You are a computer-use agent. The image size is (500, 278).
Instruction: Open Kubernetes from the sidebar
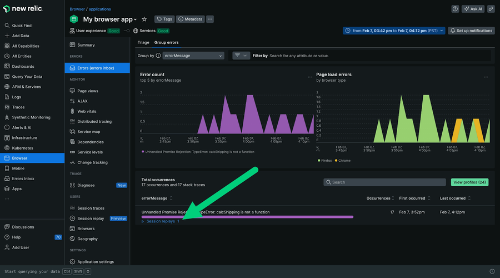point(22,148)
